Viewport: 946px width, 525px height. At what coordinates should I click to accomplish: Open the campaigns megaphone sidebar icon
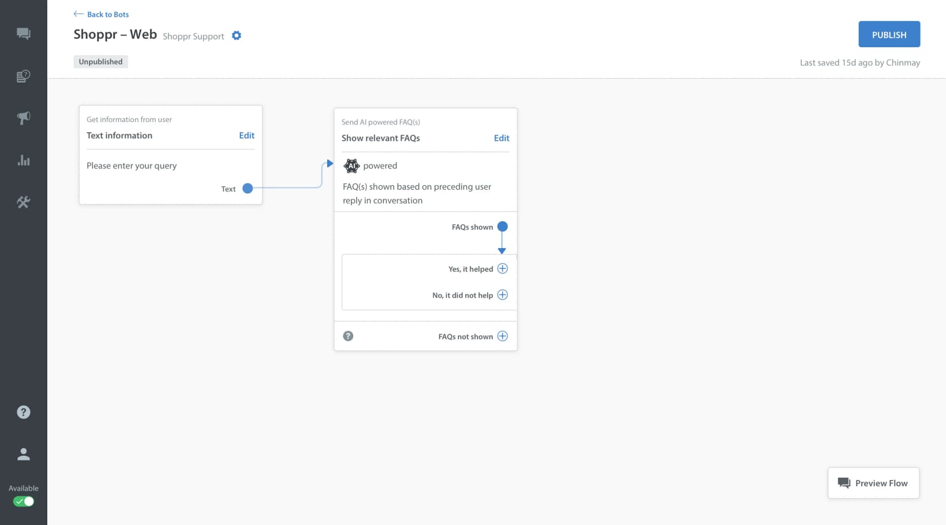[x=24, y=118]
